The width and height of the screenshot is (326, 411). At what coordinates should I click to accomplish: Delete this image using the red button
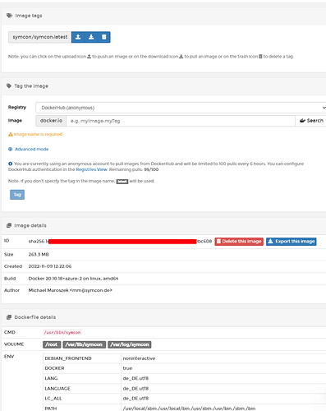pos(239,242)
